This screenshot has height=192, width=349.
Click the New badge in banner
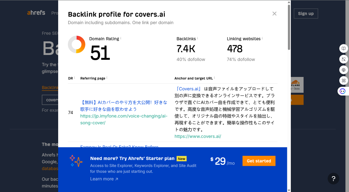click(x=182, y=159)
